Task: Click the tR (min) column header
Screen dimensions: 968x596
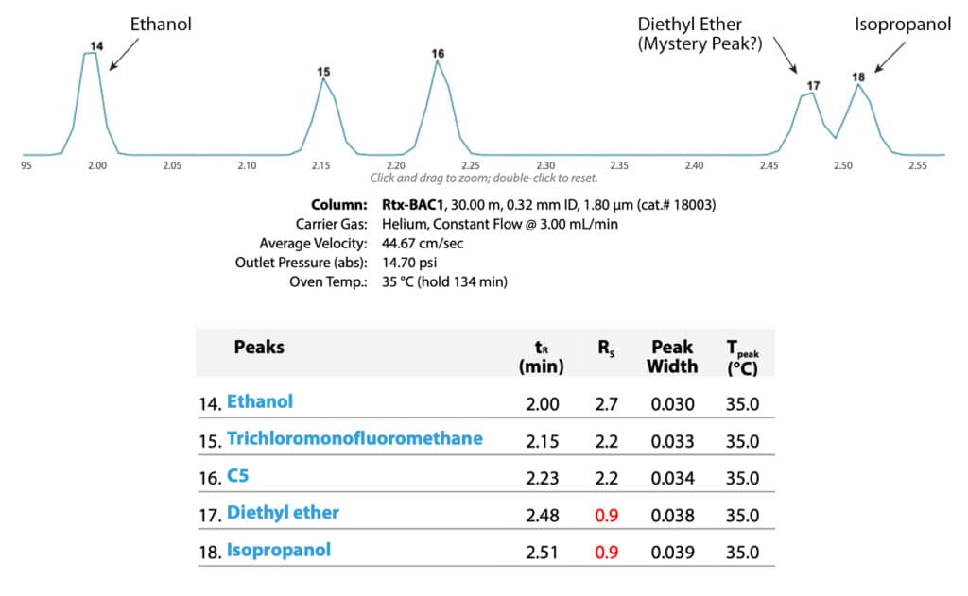Action: [x=542, y=354]
